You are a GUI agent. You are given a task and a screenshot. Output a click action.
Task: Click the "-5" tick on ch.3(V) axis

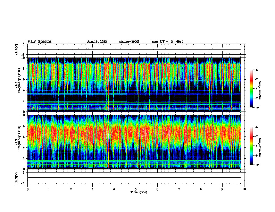(23, 183)
